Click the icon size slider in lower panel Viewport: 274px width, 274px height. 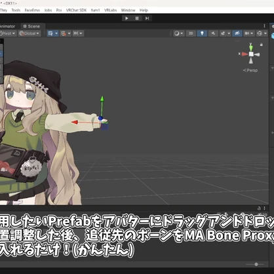[256, 264]
